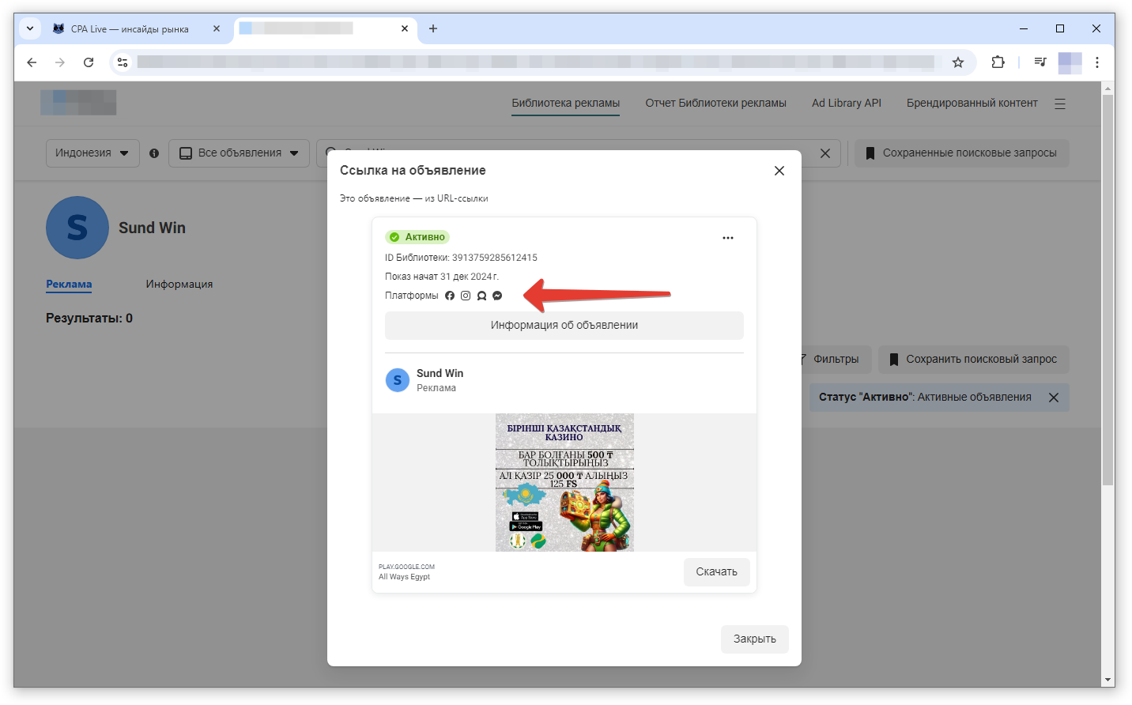Open the Ad Library API tab
The image size is (1132, 705).
(x=846, y=103)
